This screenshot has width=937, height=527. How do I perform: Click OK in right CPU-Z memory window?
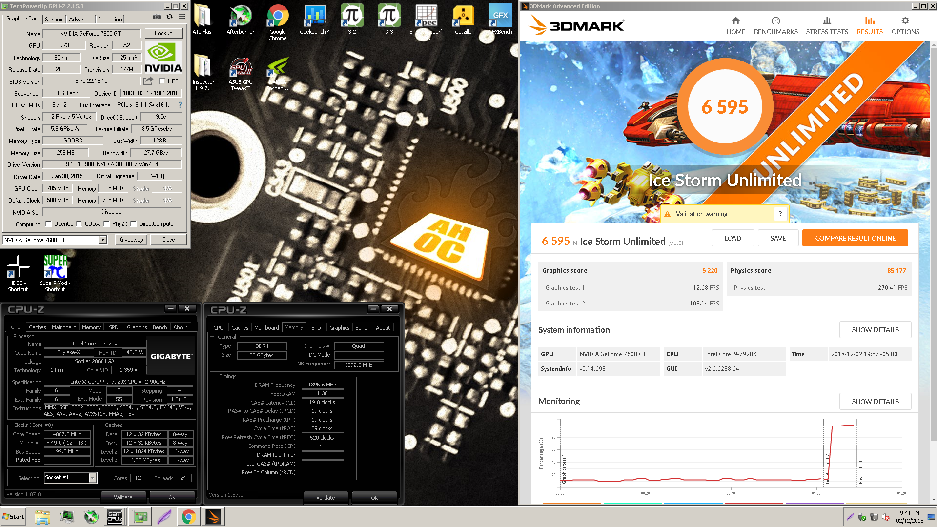374,498
